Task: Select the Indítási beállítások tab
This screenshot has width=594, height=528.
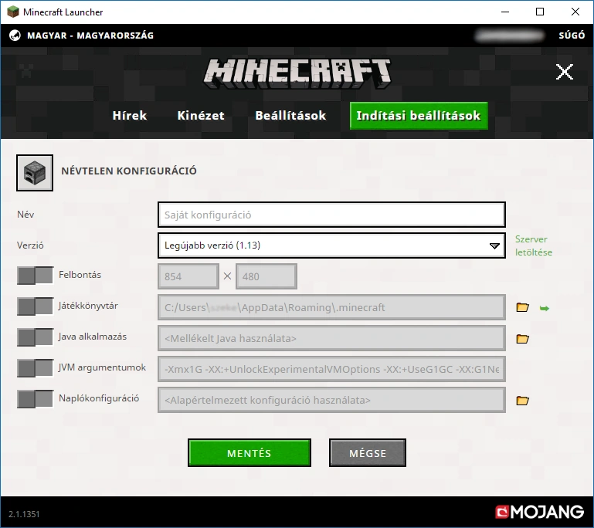Action: [419, 116]
